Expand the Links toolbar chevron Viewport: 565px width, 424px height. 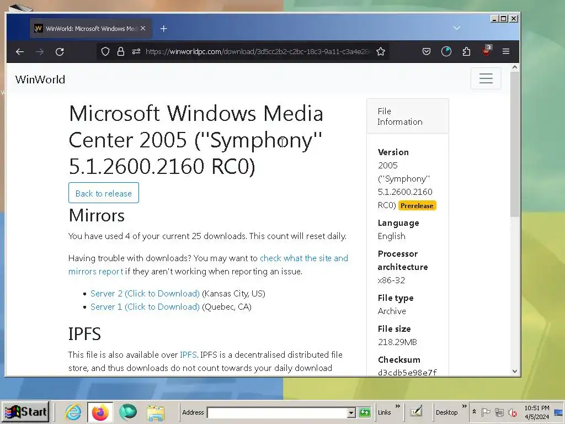(x=398, y=406)
